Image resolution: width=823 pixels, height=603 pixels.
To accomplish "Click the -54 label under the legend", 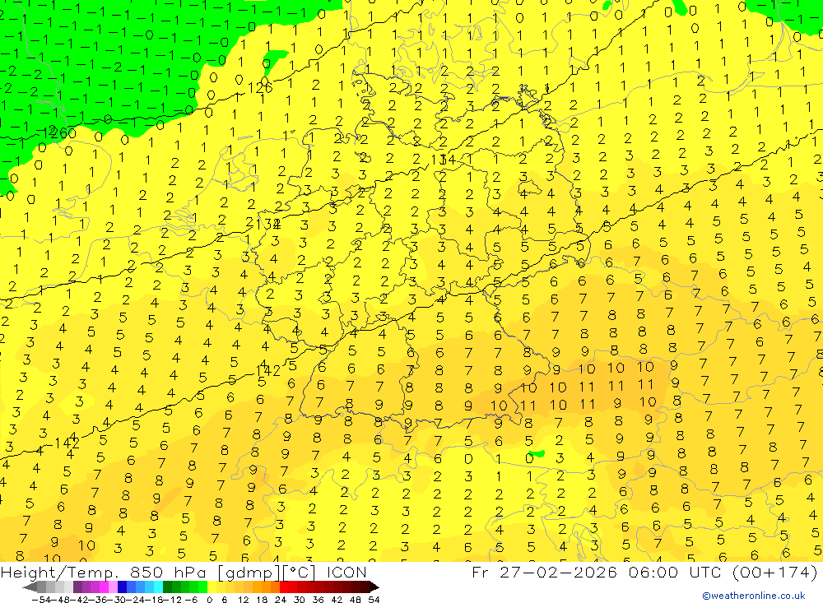I will [41, 600].
